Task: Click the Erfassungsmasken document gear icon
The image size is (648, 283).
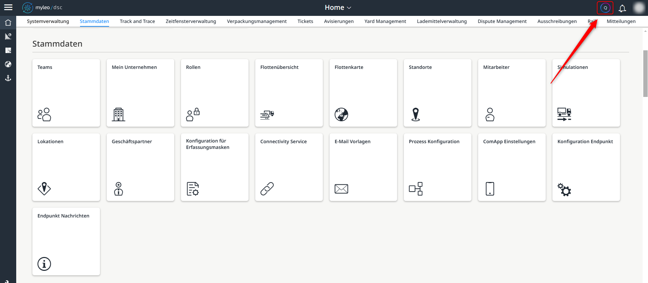Action: tap(193, 189)
